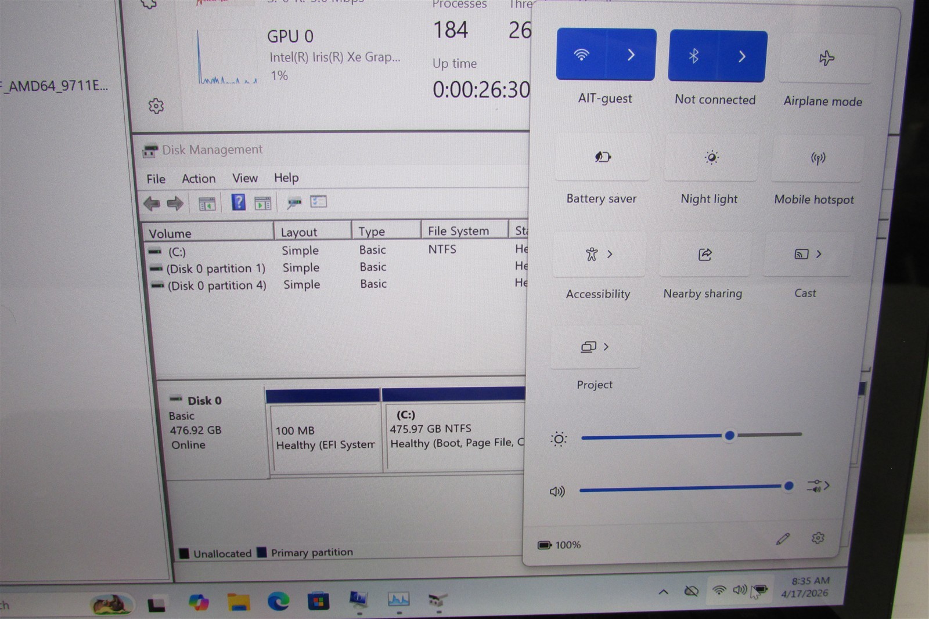Click the Task Manager settings gear
Viewport: 929px width, 619px height.
coord(156,106)
